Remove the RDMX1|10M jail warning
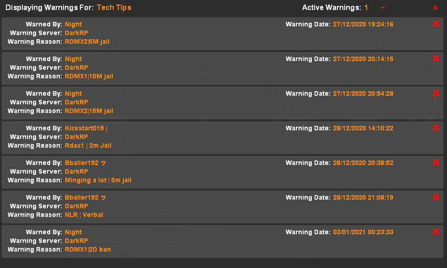 [x=436, y=59]
